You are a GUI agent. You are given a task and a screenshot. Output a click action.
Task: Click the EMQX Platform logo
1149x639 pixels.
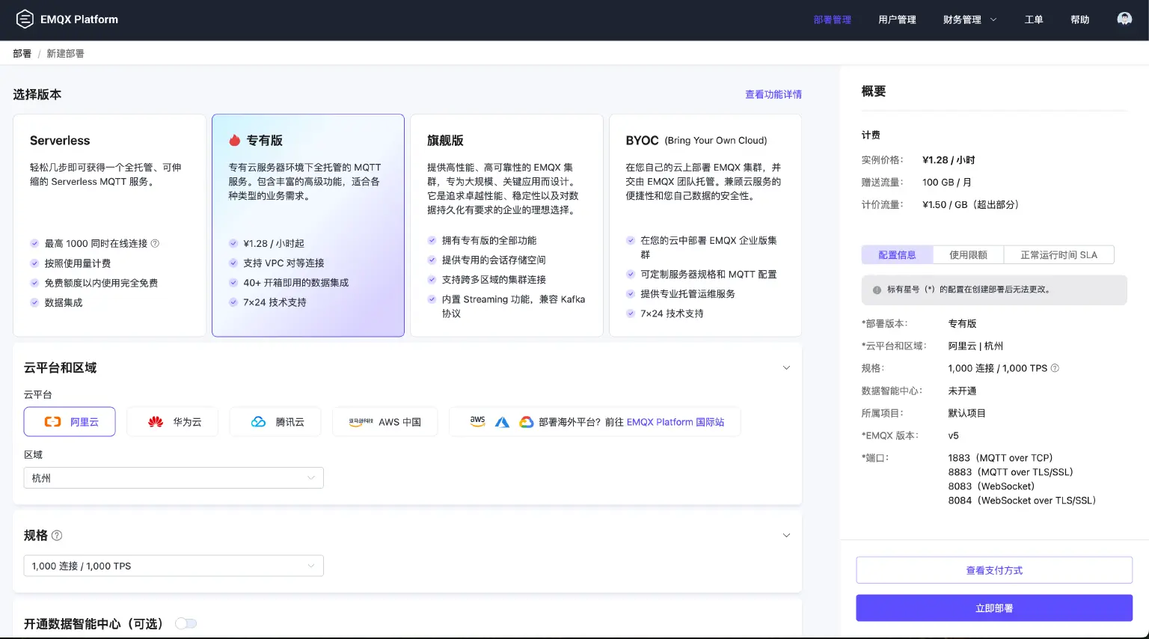(x=67, y=19)
